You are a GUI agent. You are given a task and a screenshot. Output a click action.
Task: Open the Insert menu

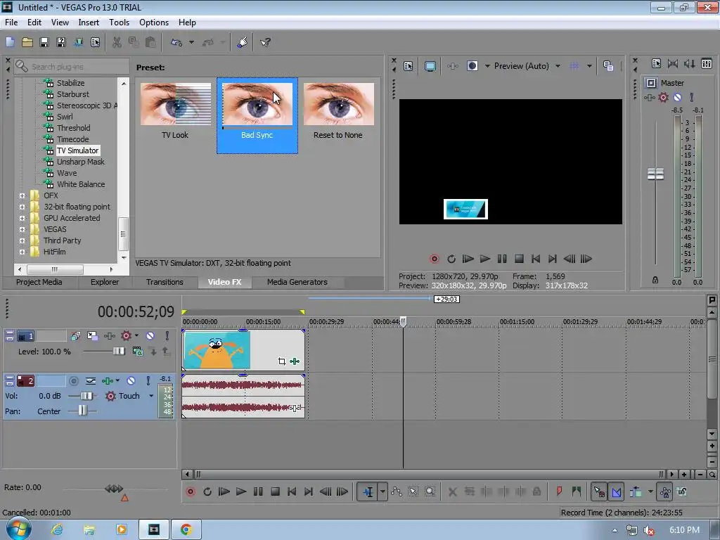coord(89,22)
